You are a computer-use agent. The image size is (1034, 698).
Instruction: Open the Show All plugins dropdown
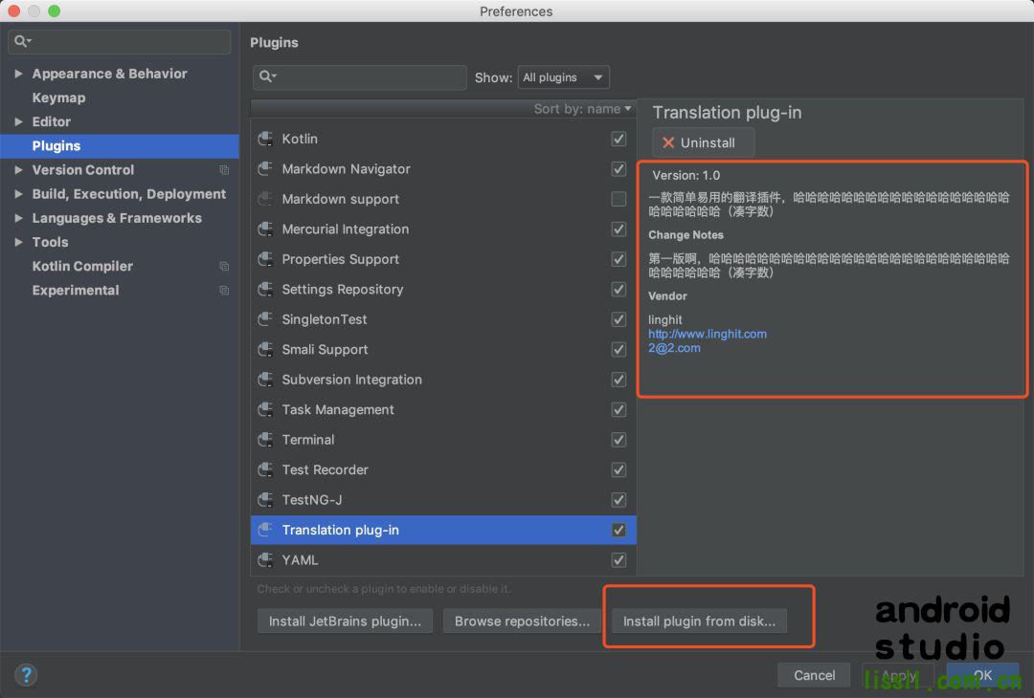tap(563, 77)
